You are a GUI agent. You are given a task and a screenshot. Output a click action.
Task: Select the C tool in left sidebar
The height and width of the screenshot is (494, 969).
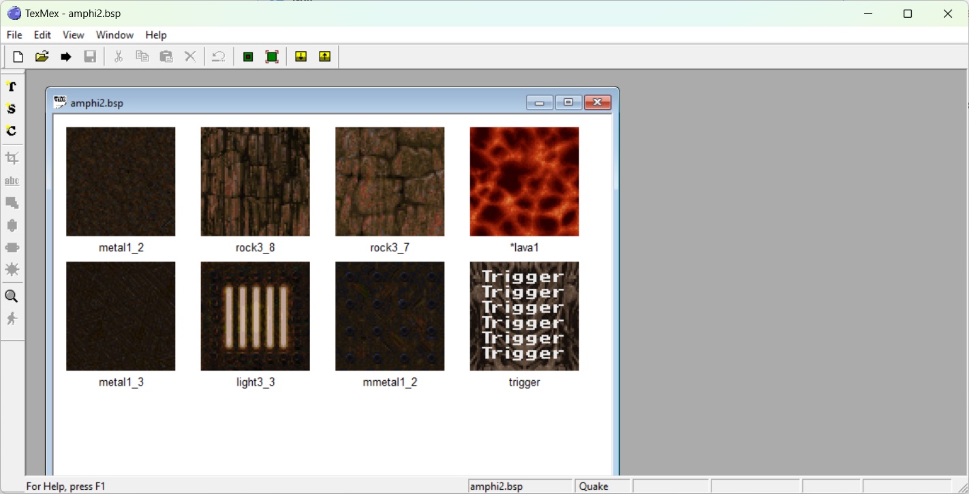[12, 131]
